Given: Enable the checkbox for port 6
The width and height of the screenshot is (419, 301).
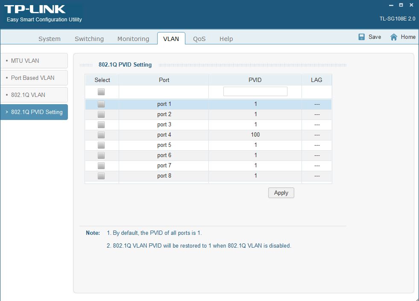Looking at the screenshot, I should point(101,155).
